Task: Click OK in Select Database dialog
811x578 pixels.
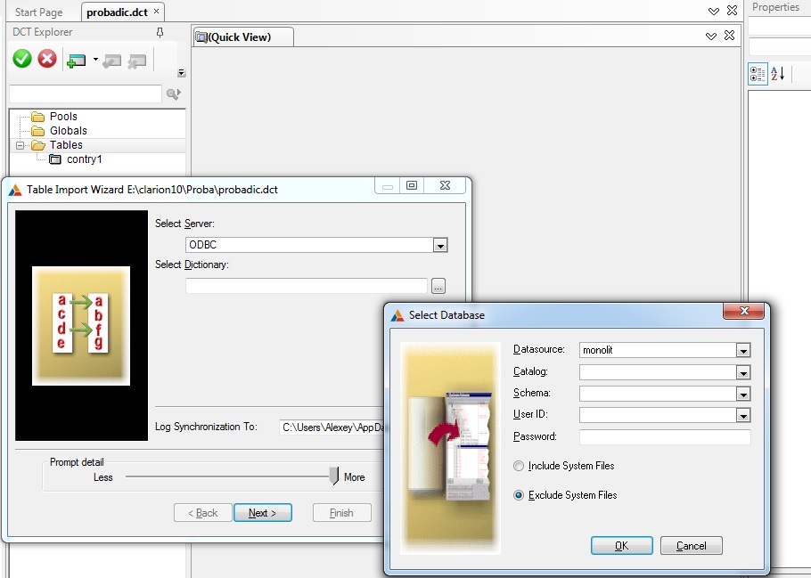Action: (x=620, y=546)
